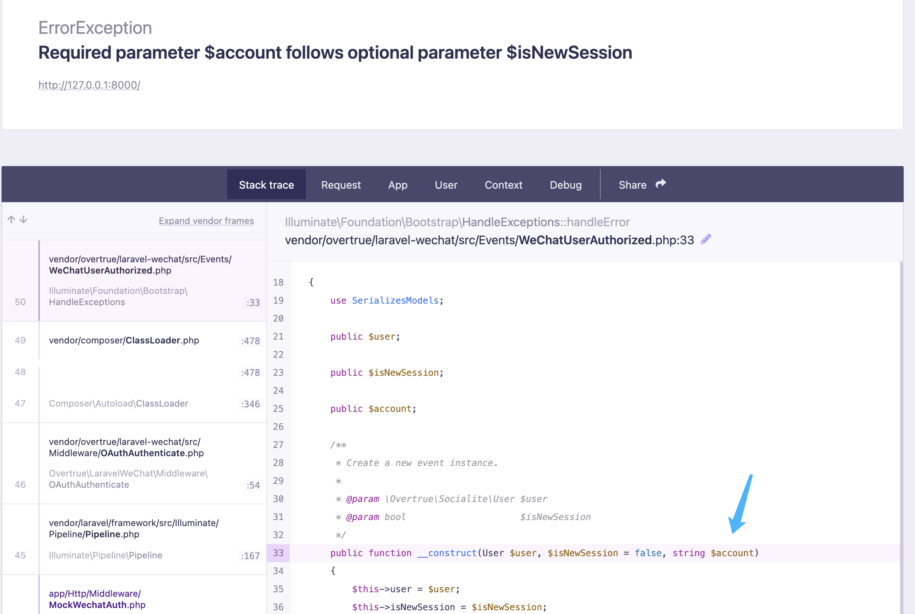The image size is (915, 614).
Task: Open the User tab
Action: click(446, 185)
